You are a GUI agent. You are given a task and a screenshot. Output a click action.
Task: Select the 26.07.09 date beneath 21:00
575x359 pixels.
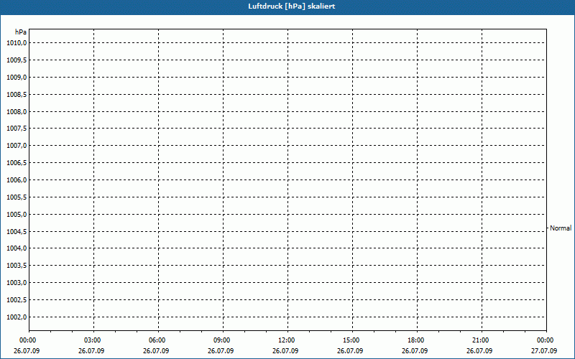click(479, 351)
